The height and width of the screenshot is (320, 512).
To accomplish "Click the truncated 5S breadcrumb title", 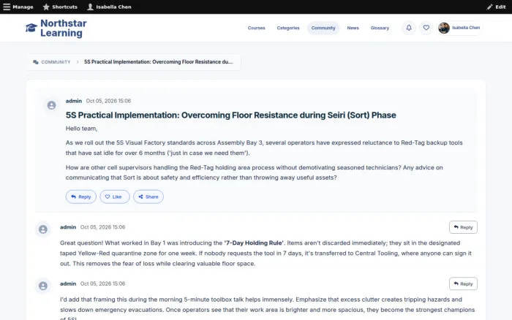I will [x=159, y=62].
